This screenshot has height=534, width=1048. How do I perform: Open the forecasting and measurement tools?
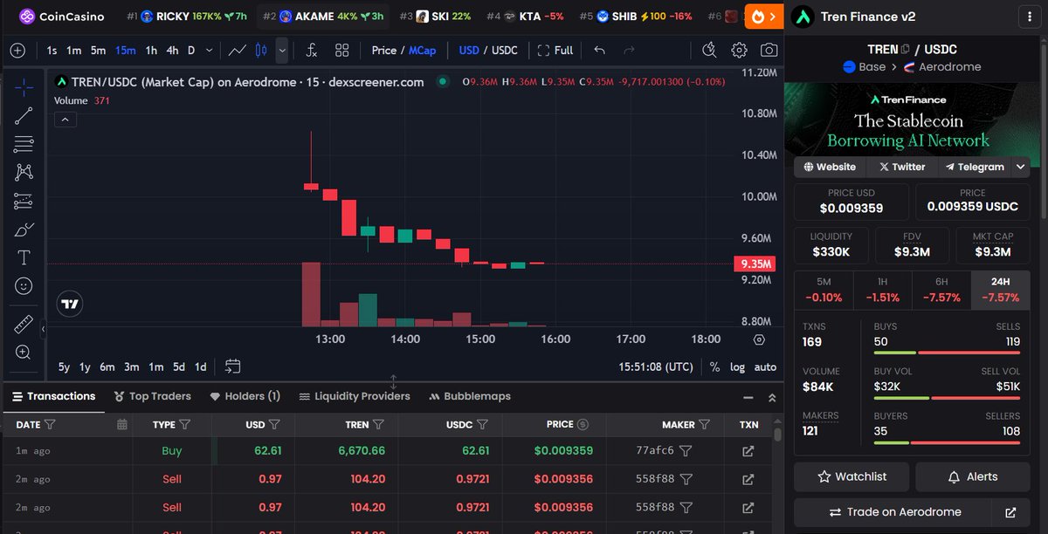point(24,202)
